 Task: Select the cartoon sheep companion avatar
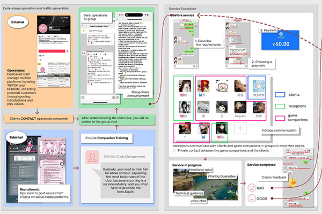222,86
